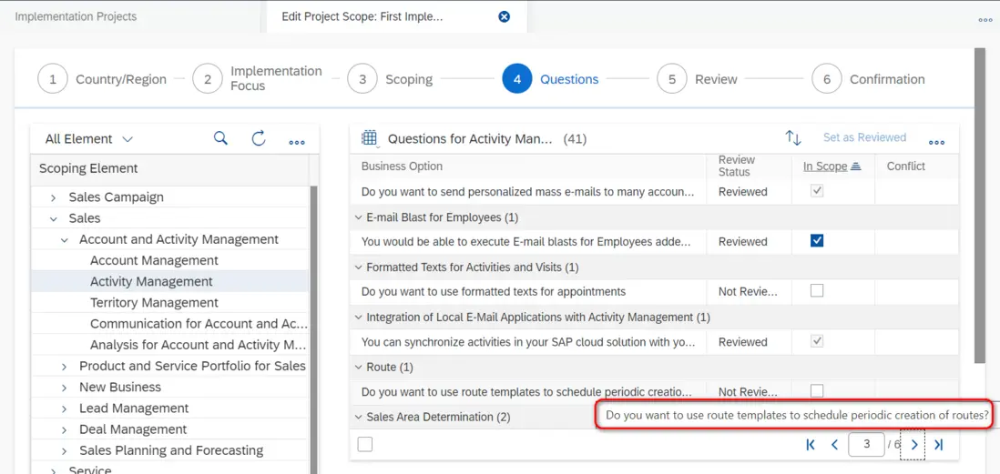
Task: Jump to last page of questions
Action: (939, 445)
